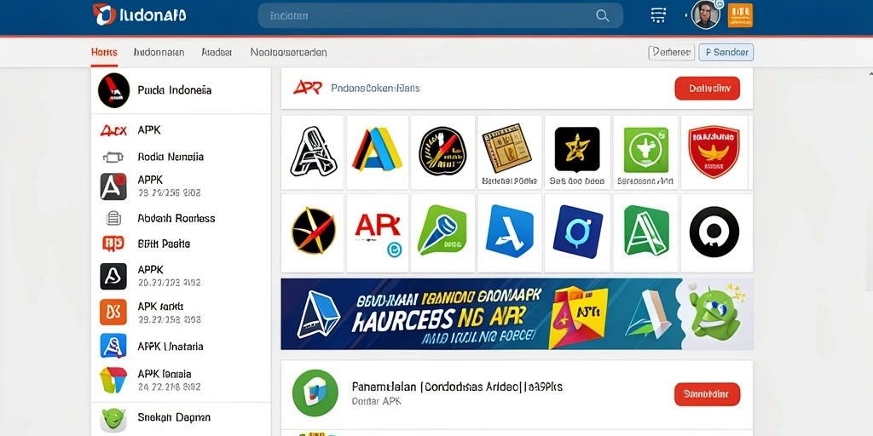Switch to the Home tab
Image resolution: width=873 pixels, height=436 pixels.
[x=104, y=52]
